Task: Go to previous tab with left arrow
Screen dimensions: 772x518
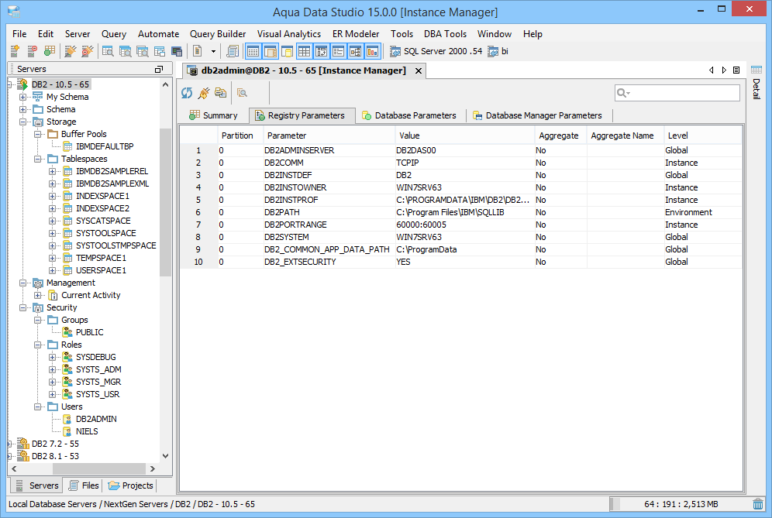Action: click(x=712, y=70)
